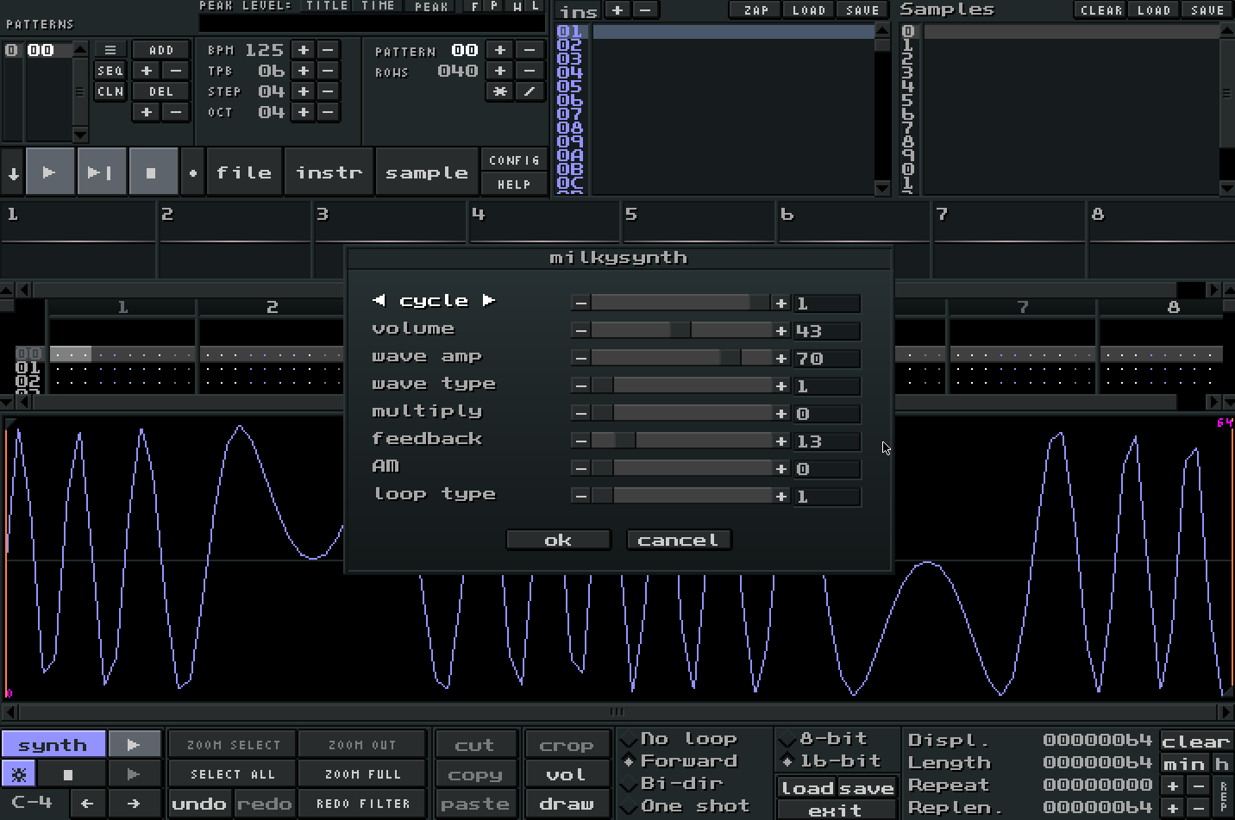Toggle the record dot button
The width and height of the screenshot is (1235, 820).
coord(192,172)
